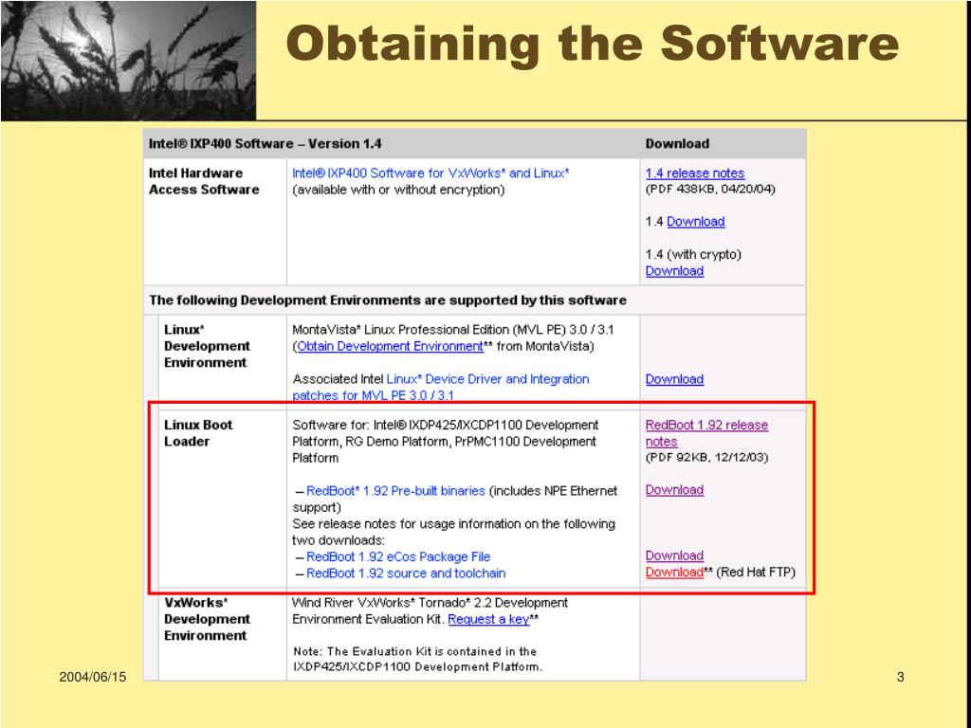Click Development Environments are supported heading

[x=388, y=300]
